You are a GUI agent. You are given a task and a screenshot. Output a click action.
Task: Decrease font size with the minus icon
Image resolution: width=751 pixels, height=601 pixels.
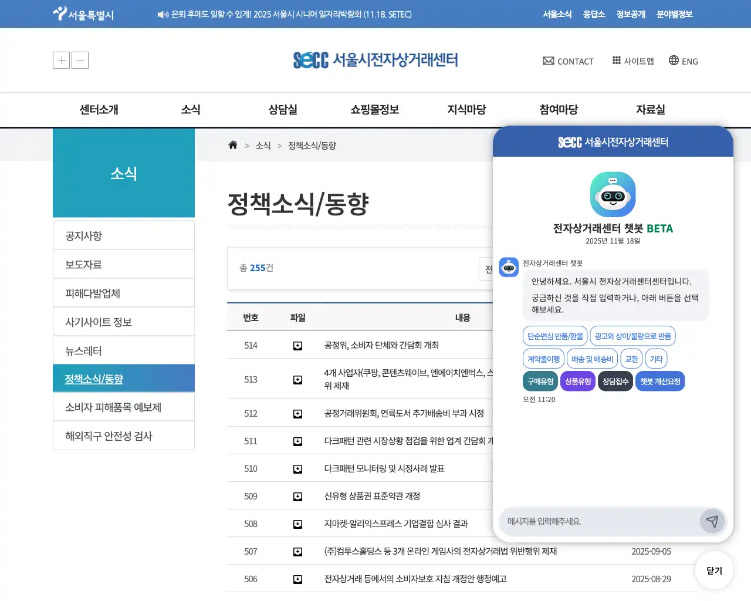pyautogui.click(x=80, y=60)
